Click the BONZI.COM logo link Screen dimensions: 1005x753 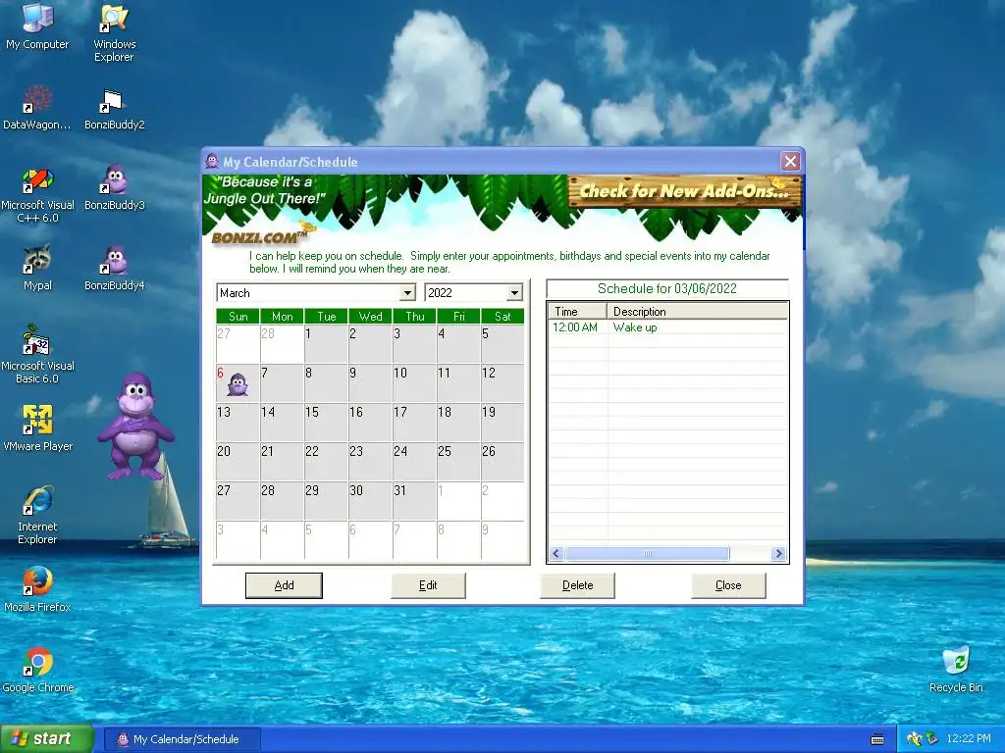pos(263,235)
